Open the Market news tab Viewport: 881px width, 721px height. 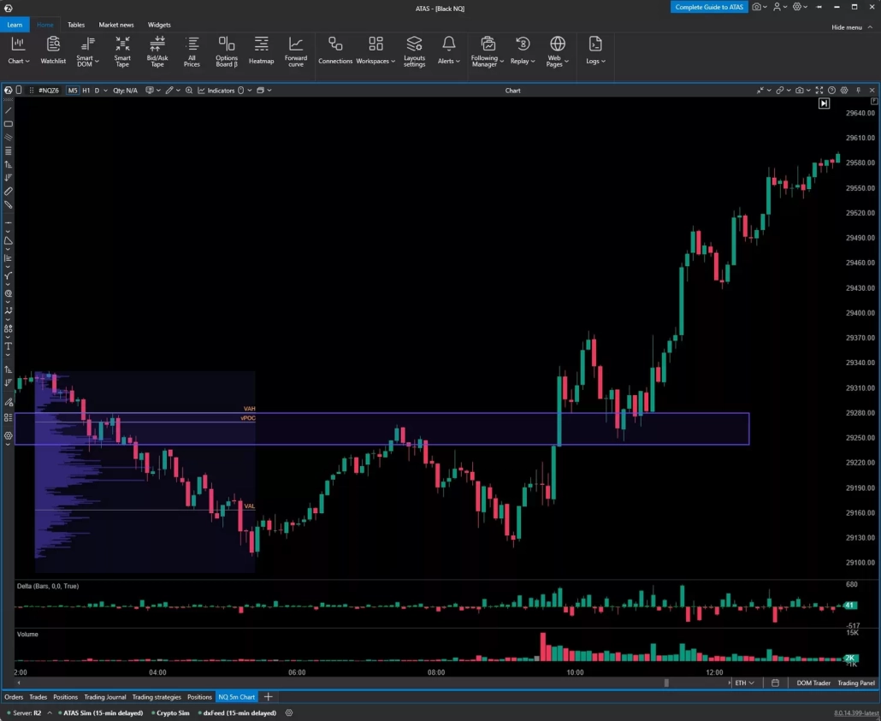[116, 25]
